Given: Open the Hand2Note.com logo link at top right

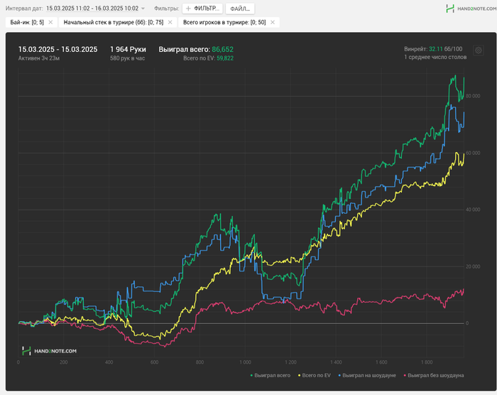Looking at the screenshot, I should coord(471,9).
